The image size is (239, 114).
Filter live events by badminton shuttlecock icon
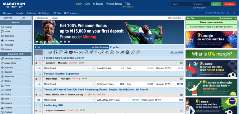[x=91, y=52]
